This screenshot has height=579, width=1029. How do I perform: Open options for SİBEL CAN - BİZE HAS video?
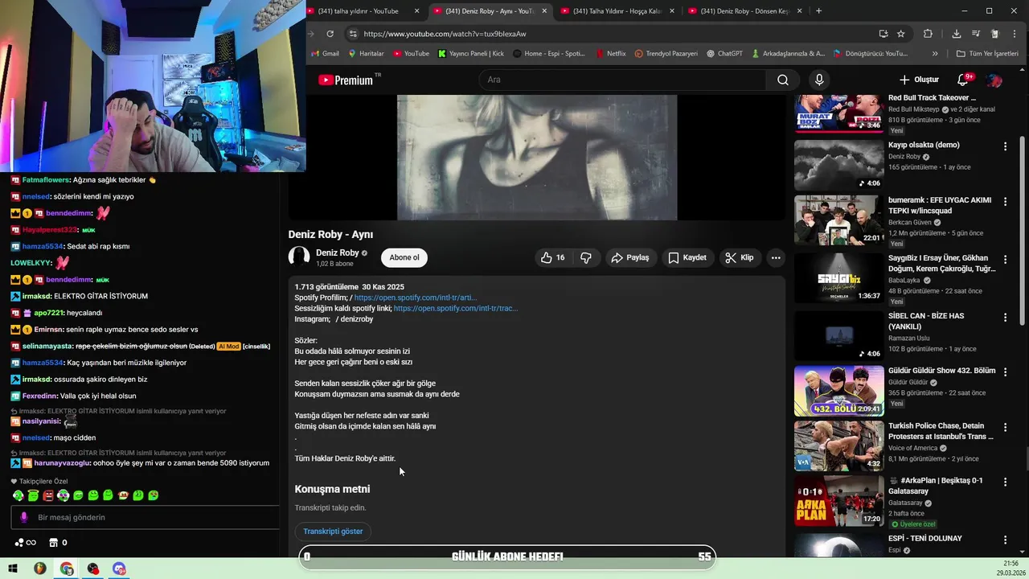pos(1005,317)
